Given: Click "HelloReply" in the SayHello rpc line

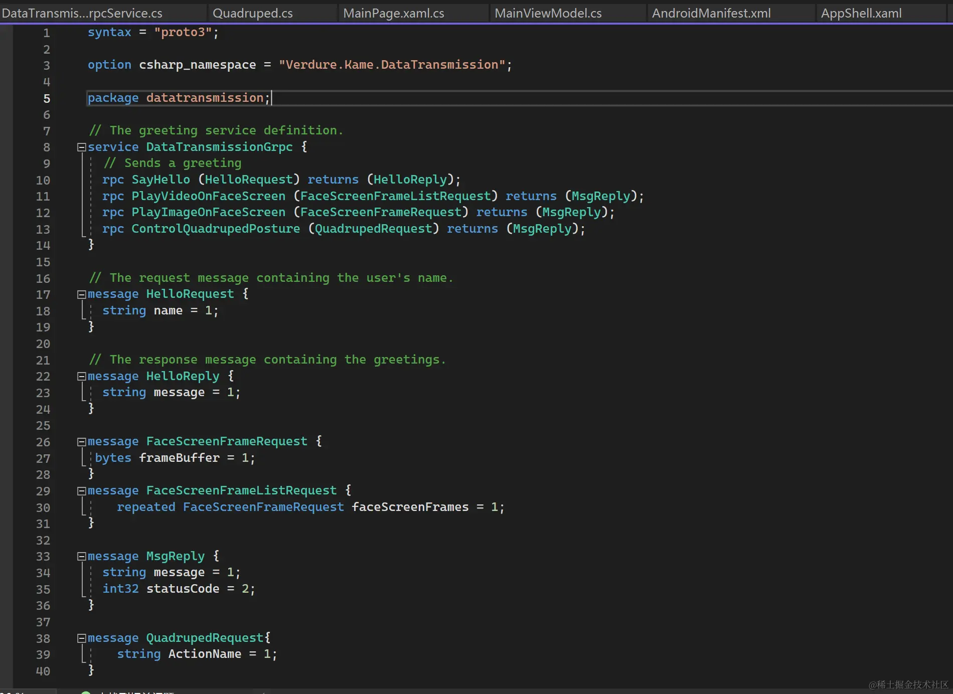Looking at the screenshot, I should 410,180.
